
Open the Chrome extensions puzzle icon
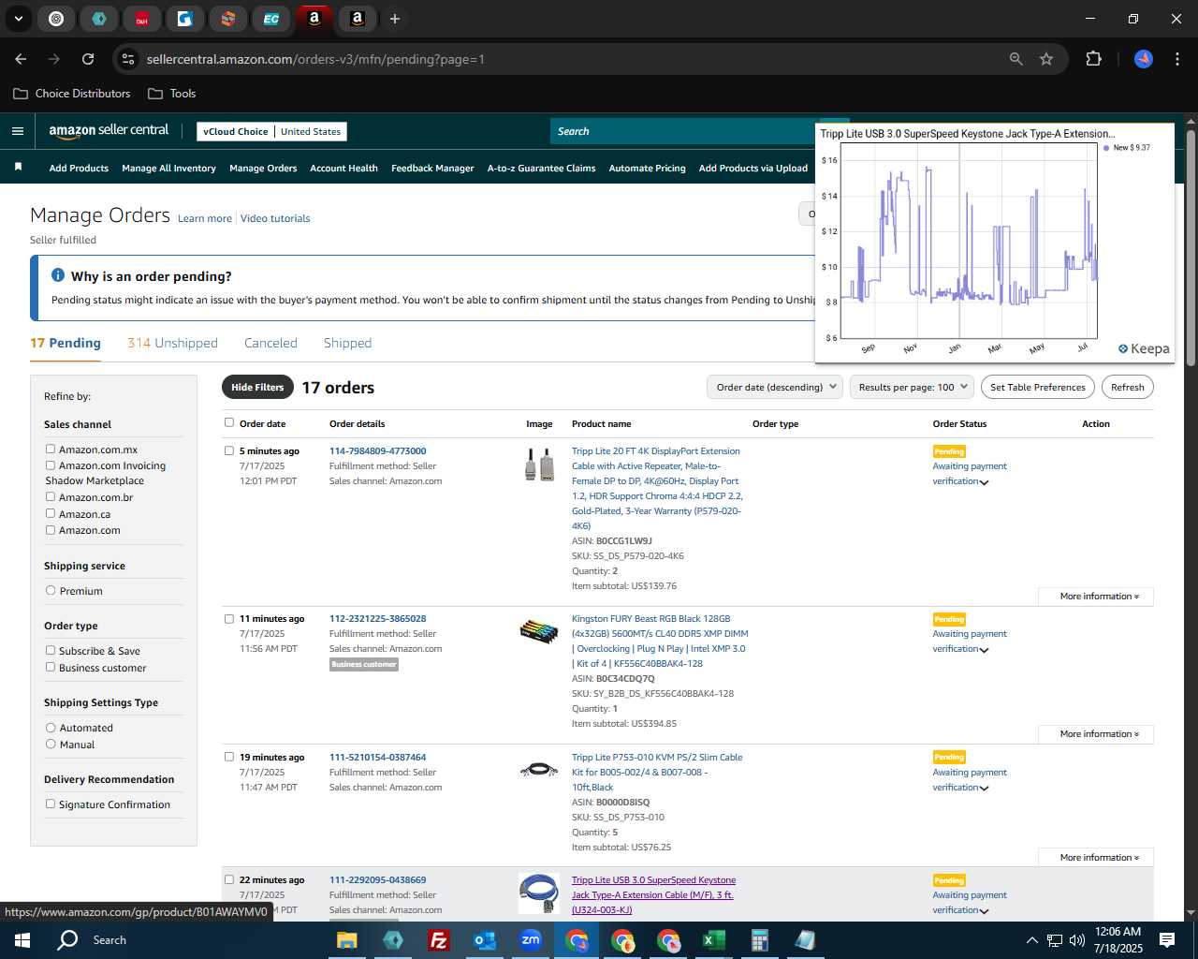(1093, 59)
